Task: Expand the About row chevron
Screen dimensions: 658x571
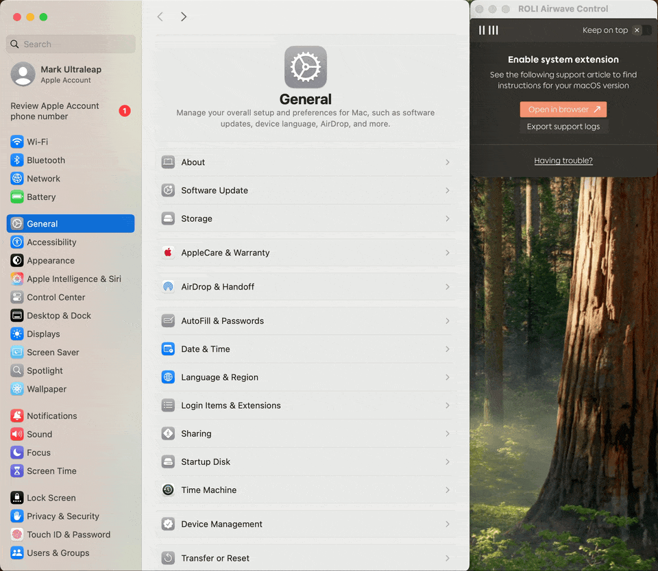Action: coord(448,162)
